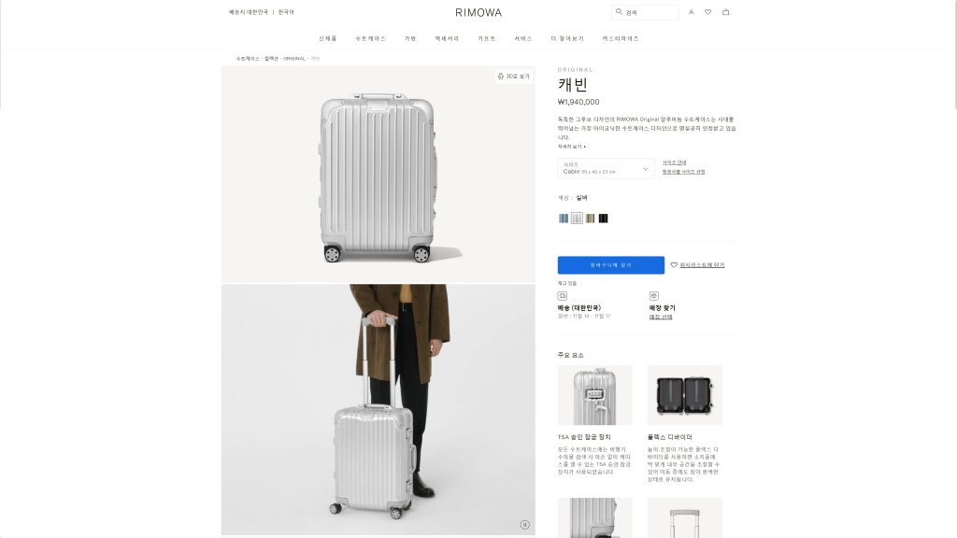This screenshot has height=538, width=957.
Task: Select the blue color swatch
Action: 564,219
